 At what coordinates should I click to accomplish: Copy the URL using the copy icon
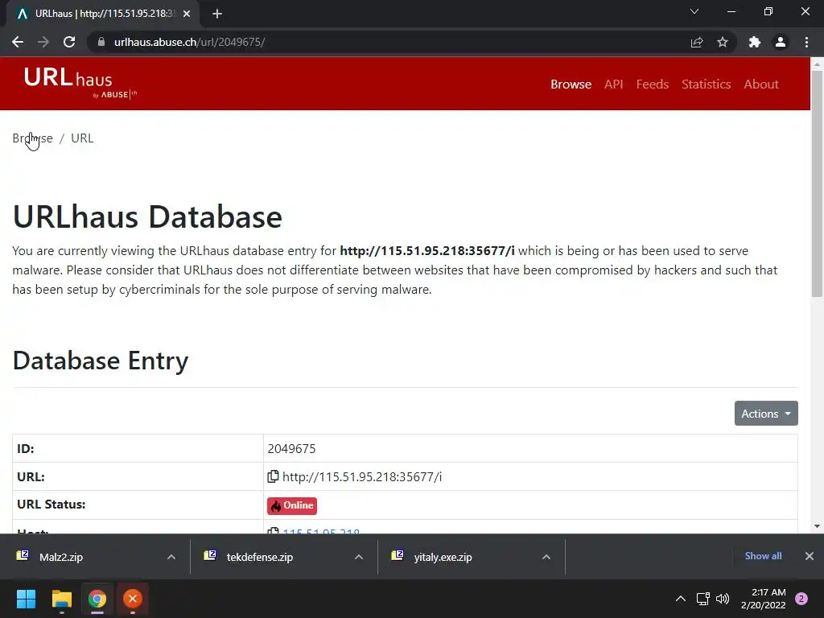[x=273, y=476]
